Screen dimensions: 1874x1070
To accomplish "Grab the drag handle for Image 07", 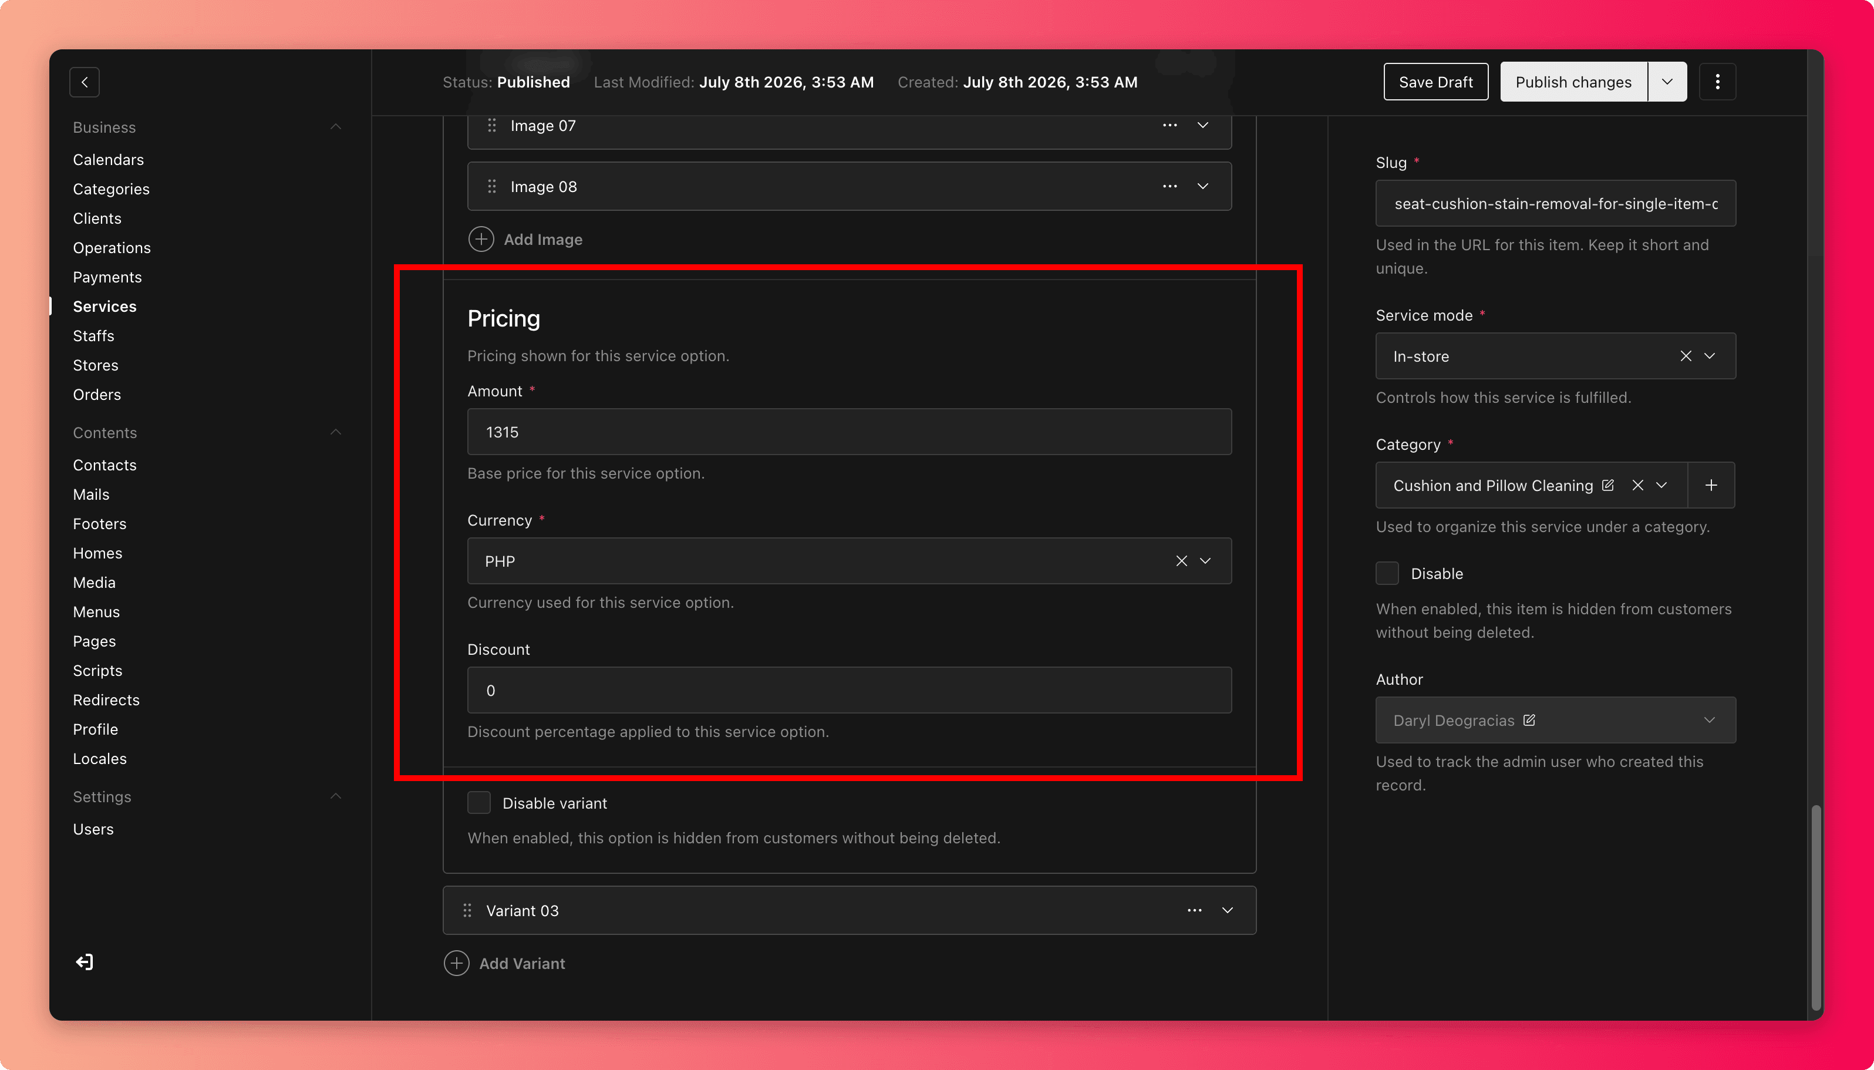I will coord(491,126).
